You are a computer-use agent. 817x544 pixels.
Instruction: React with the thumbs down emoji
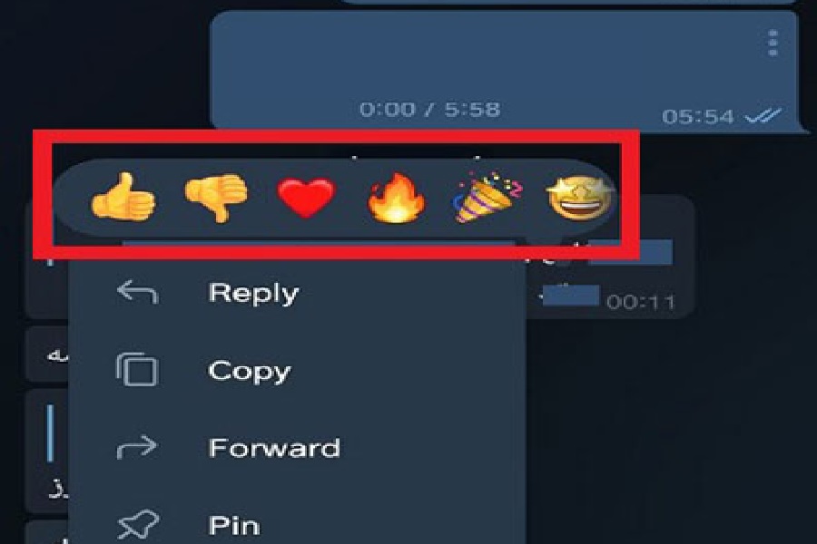pyautogui.click(x=216, y=197)
